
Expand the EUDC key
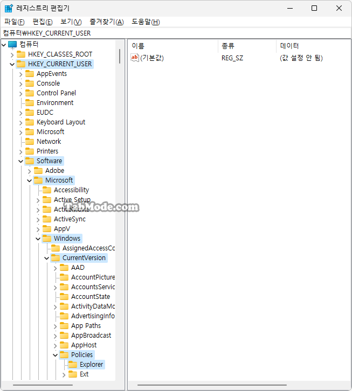[20, 113]
